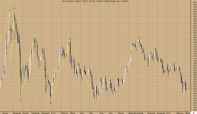This screenshot has height=114, width=197.
Task: Select the green (5) wave label
Action: [x=14, y=9]
